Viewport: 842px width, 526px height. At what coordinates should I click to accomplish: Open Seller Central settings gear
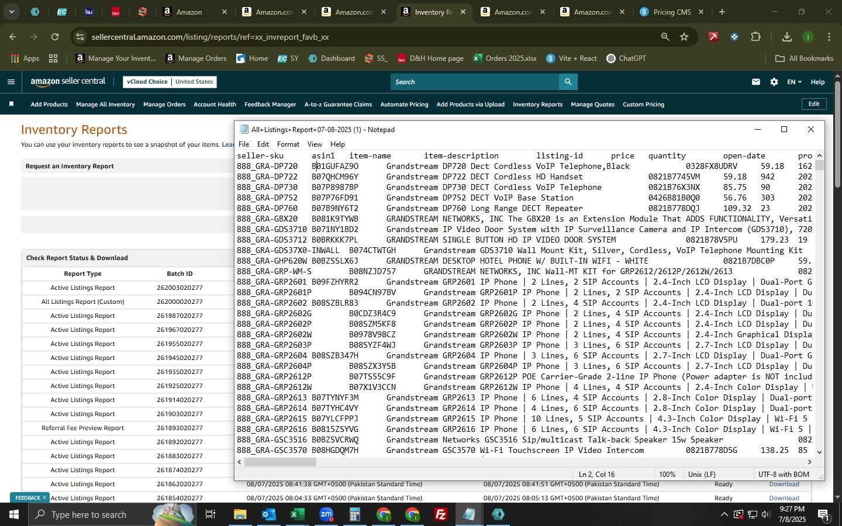pos(774,82)
